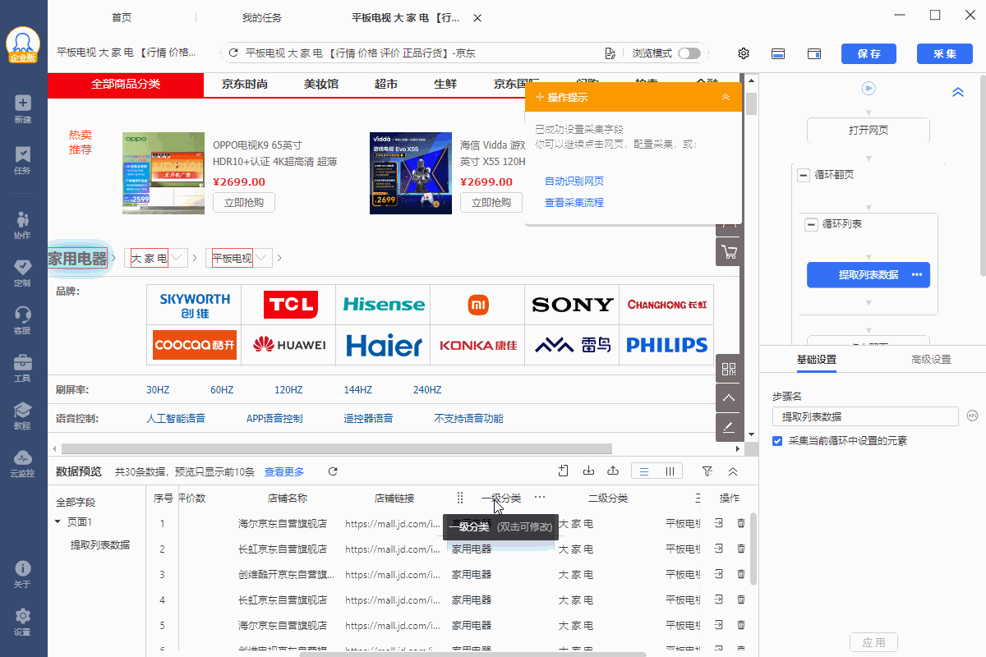This screenshot has width=986, height=657.
Task: Collapse the workflow panel double chevron
Action: pos(957,93)
